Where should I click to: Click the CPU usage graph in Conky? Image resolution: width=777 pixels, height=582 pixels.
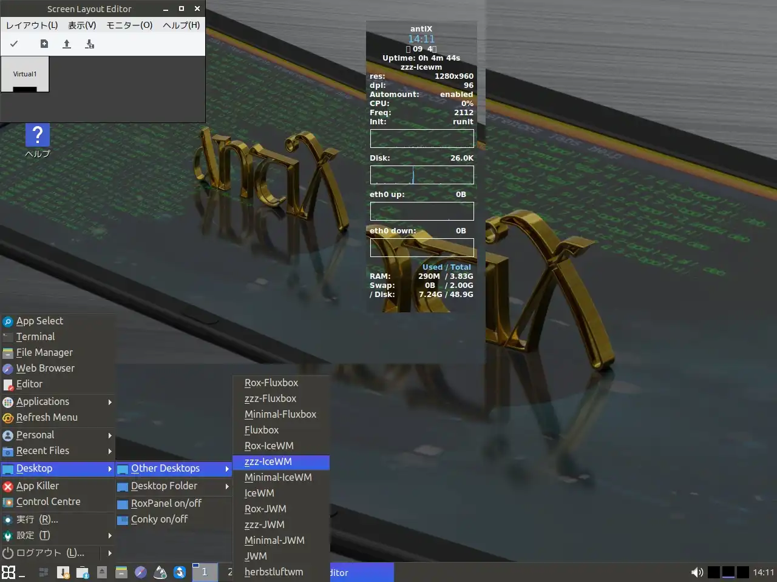[422, 138]
